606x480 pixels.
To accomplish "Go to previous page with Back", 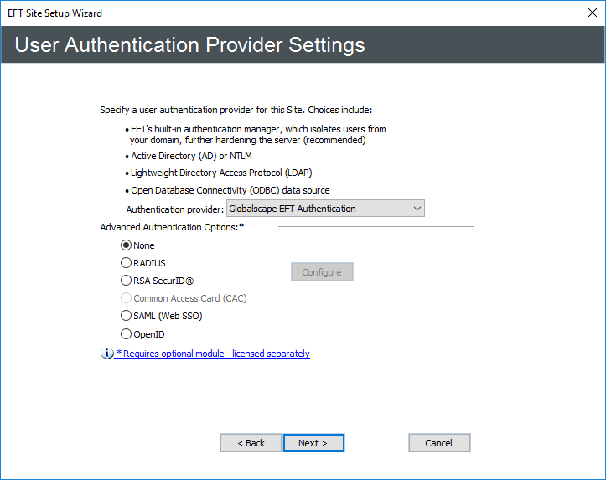I will pyautogui.click(x=251, y=443).
